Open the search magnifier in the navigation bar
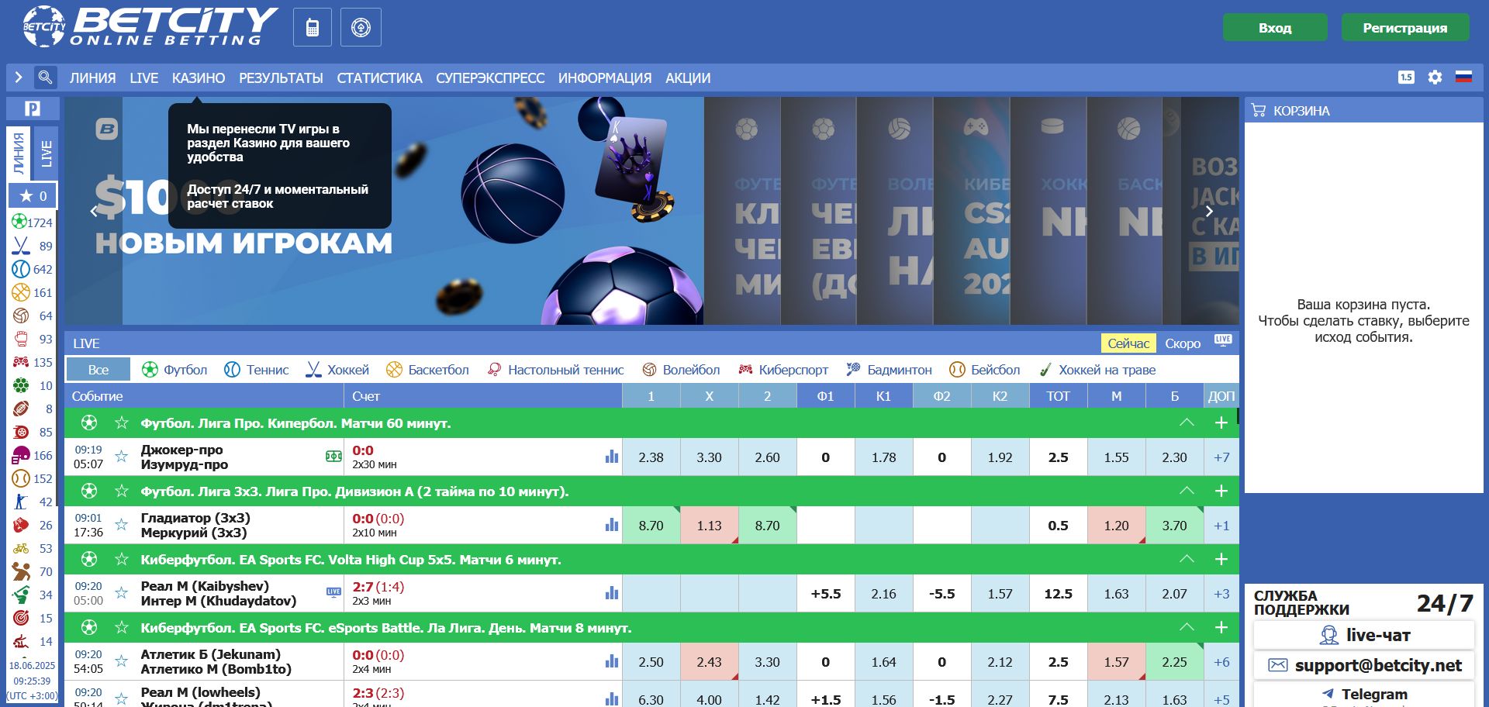The image size is (1489, 707). click(x=47, y=78)
